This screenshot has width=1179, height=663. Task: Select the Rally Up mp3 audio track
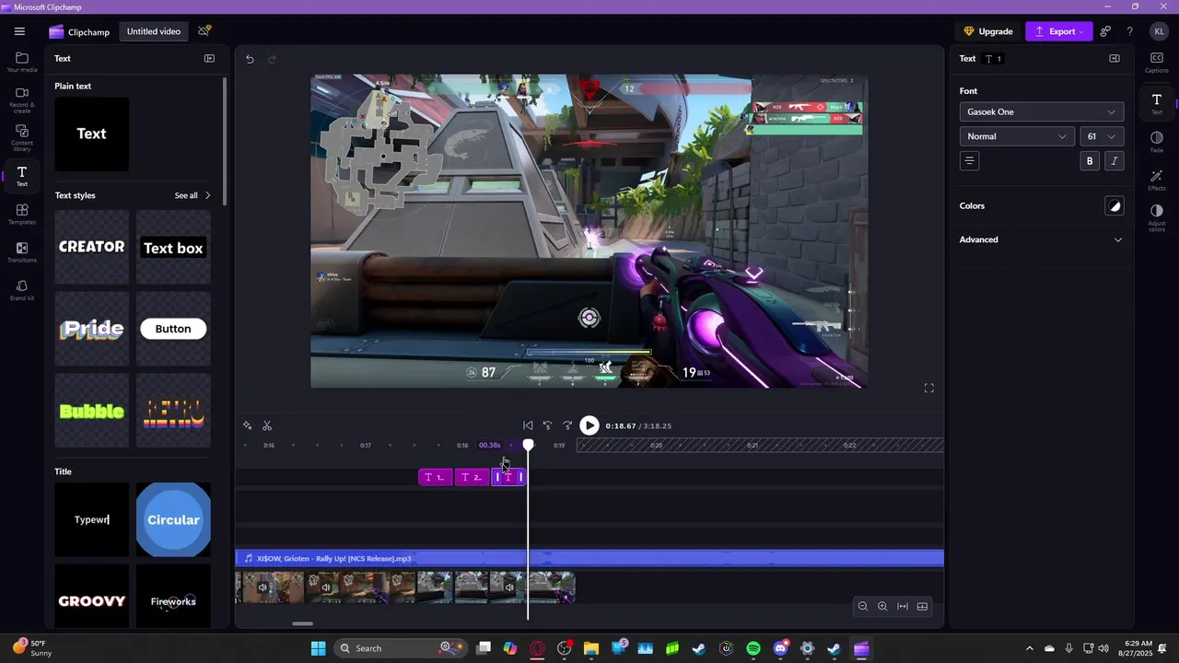click(x=589, y=558)
